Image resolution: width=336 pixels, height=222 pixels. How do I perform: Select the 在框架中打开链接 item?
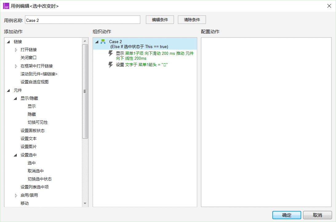(37, 66)
